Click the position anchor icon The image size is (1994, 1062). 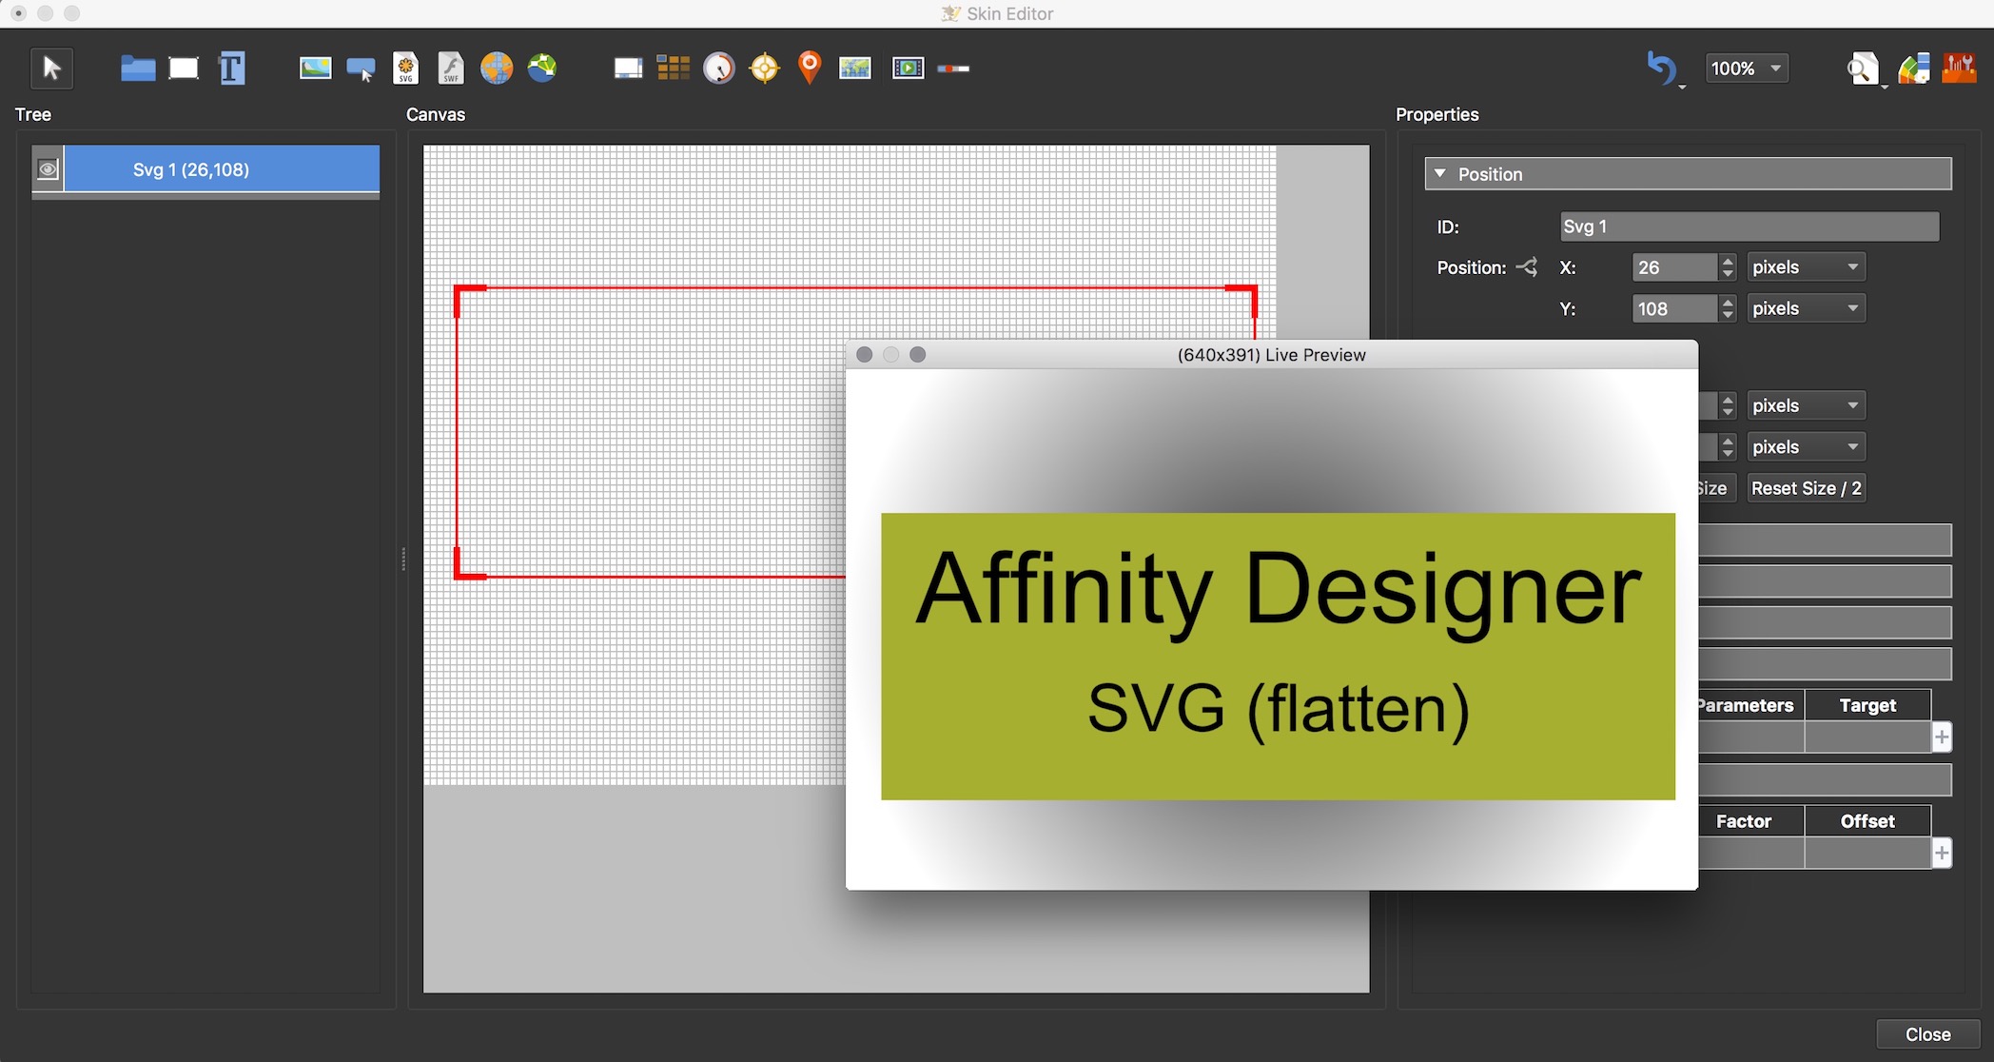click(1526, 267)
